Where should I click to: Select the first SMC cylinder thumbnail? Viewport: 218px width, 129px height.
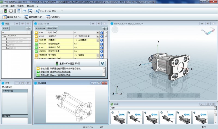click(x=119, y=117)
